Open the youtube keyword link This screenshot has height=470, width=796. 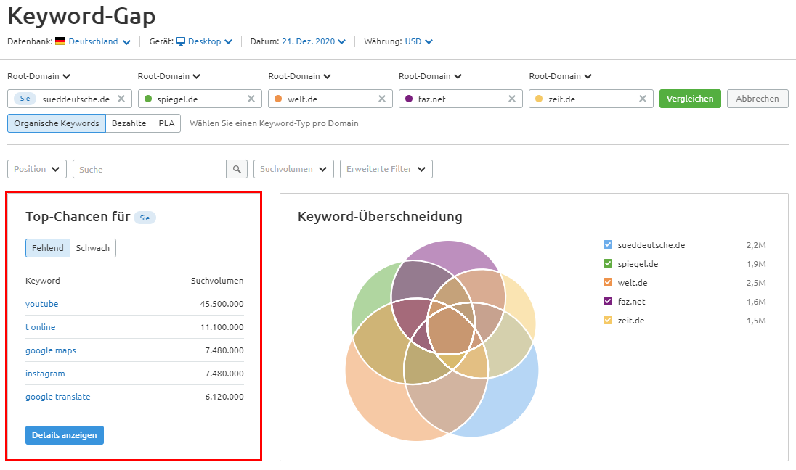coord(41,304)
